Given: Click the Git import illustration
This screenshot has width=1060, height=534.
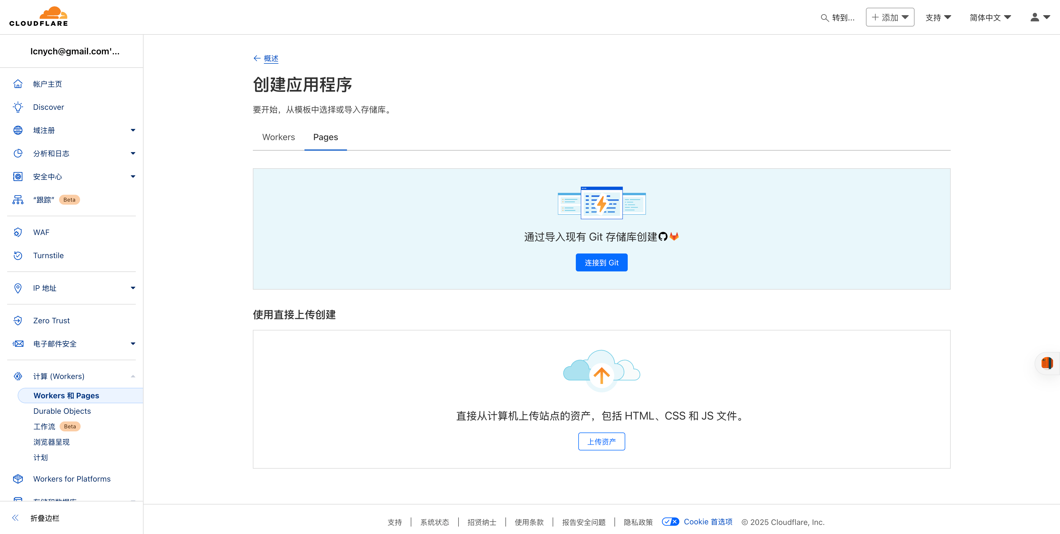Looking at the screenshot, I should point(601,203).
